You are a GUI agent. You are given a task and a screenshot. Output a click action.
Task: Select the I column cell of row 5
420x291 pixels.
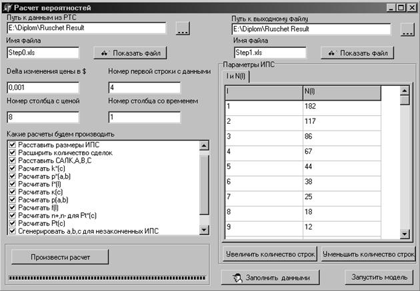(x=264, y=168)
